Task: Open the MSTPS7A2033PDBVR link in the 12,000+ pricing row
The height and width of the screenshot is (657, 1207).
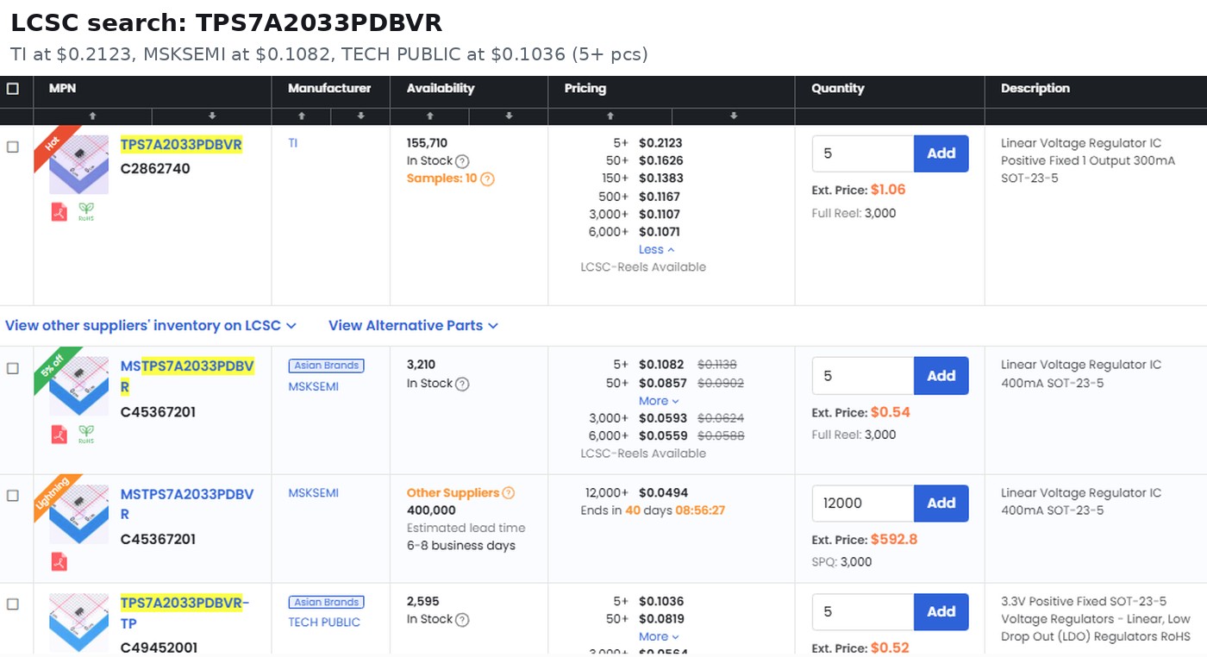Action: pos(187,504)
